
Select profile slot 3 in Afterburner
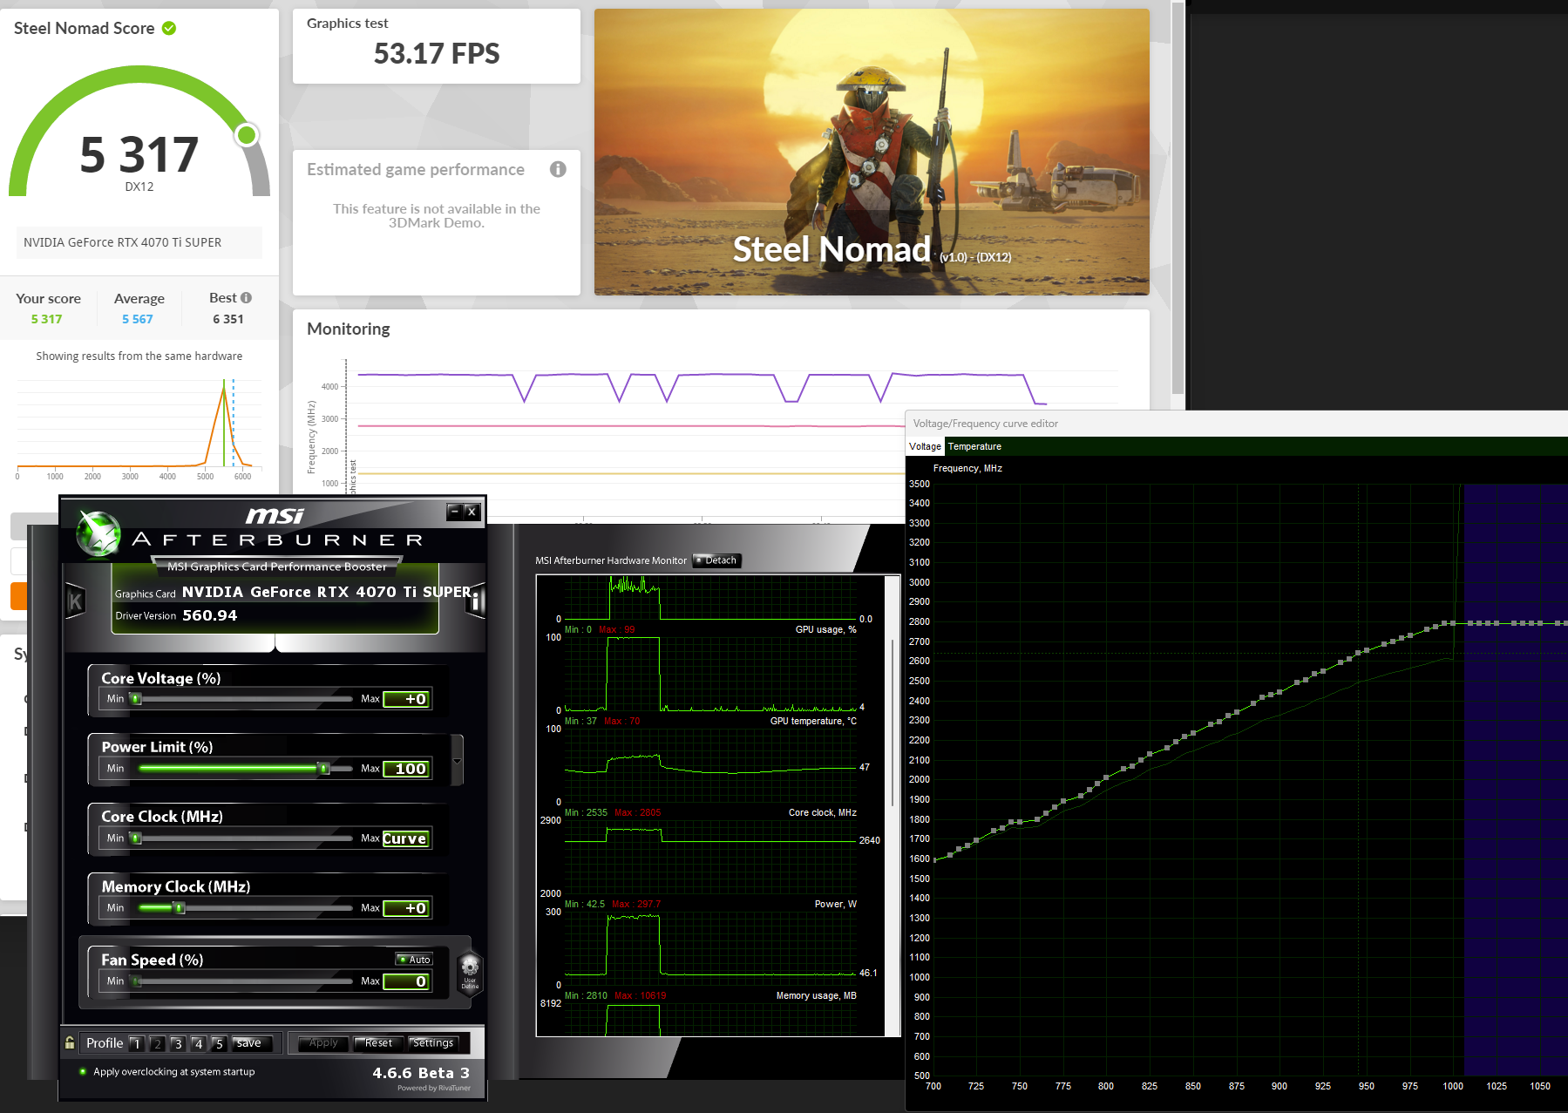click(177, 1043)
